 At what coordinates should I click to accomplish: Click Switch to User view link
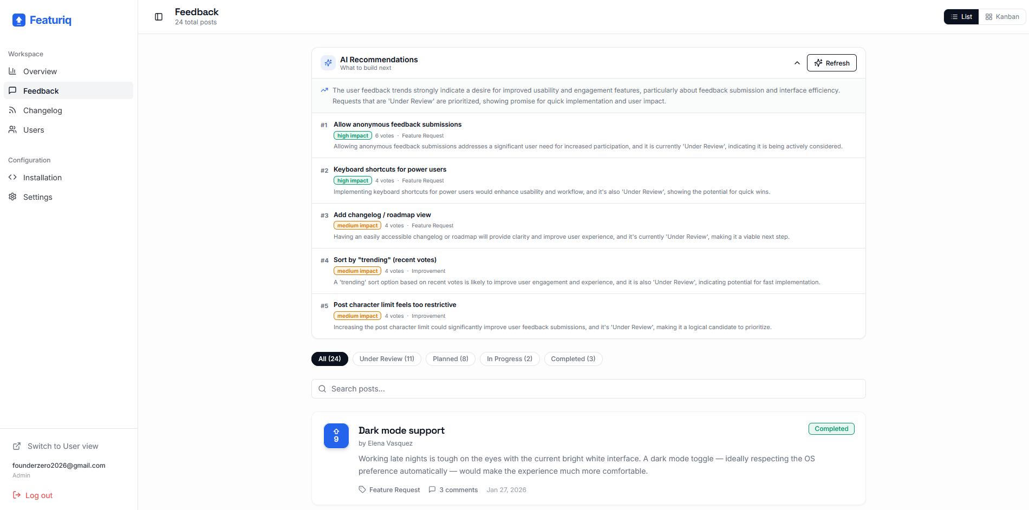(x=63, y=446)
